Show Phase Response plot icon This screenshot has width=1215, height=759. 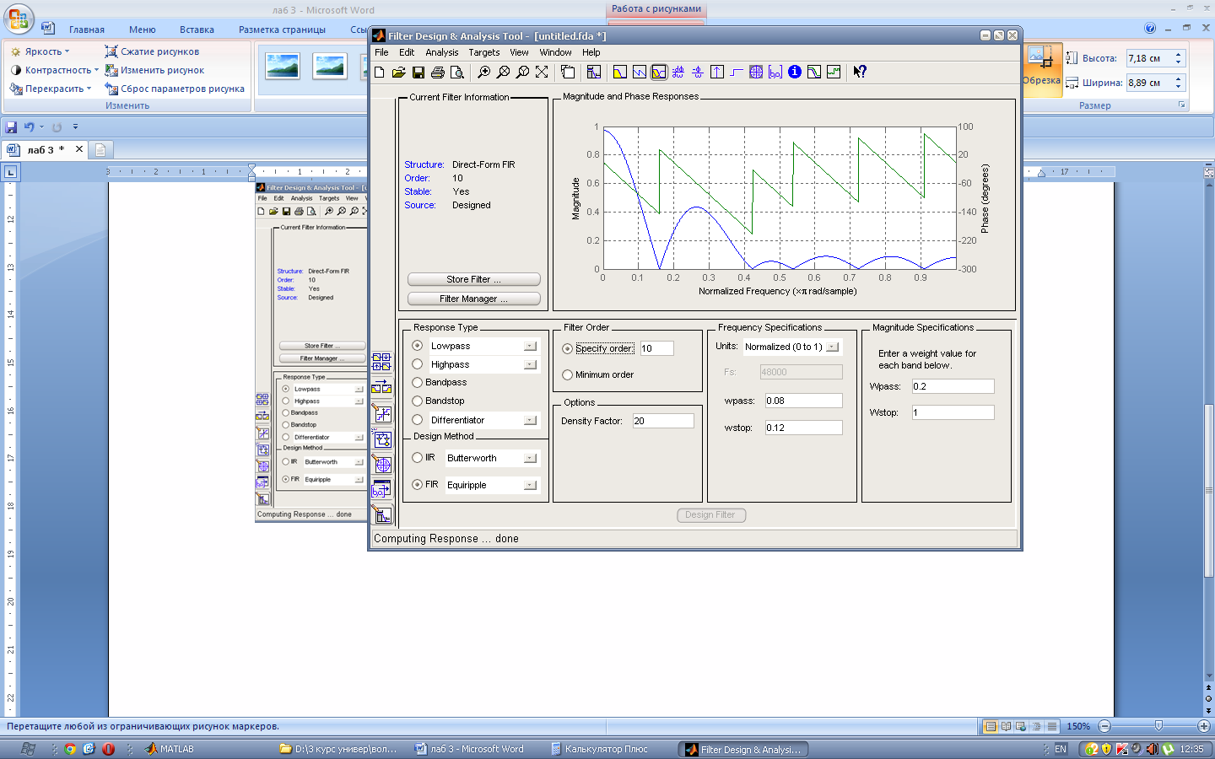click(640, 73)
